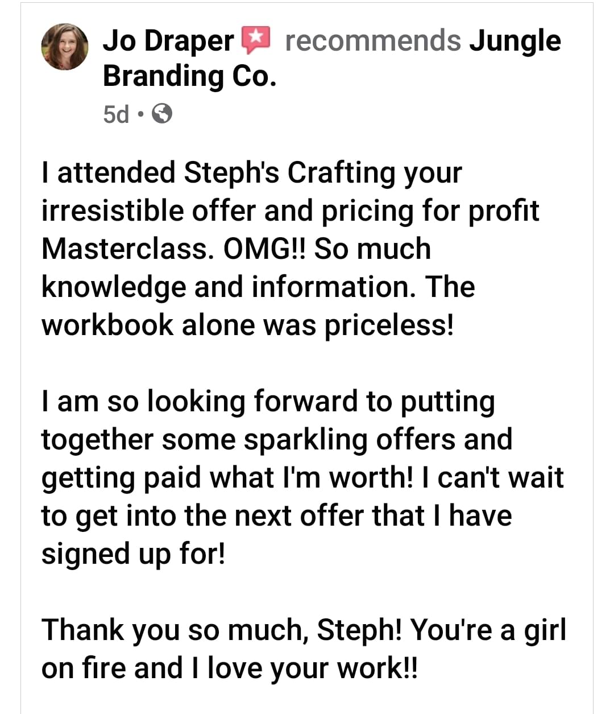Click the Branding Co. text in header
The width and height of the screenshot is (614, 714).
point(190,76)
